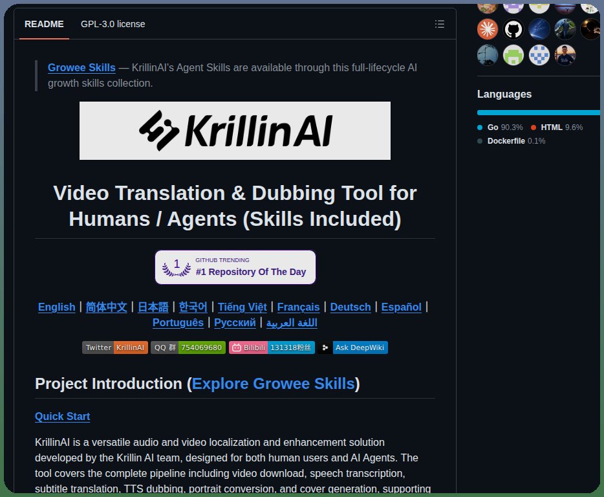Screen dimensions: 604x497
Task: Open the Growee Skills link
Action: coord(81,67)
